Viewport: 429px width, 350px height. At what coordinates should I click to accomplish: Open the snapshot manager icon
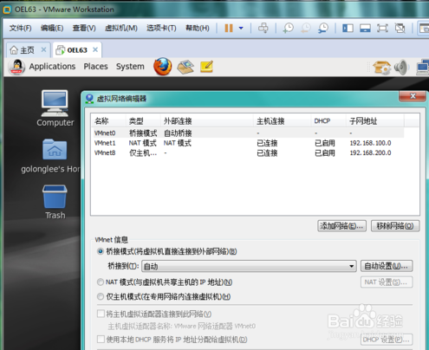[x=323, y=28]
